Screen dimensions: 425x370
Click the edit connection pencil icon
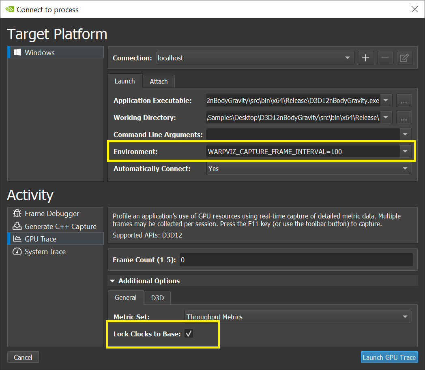[x=404, y=58]
